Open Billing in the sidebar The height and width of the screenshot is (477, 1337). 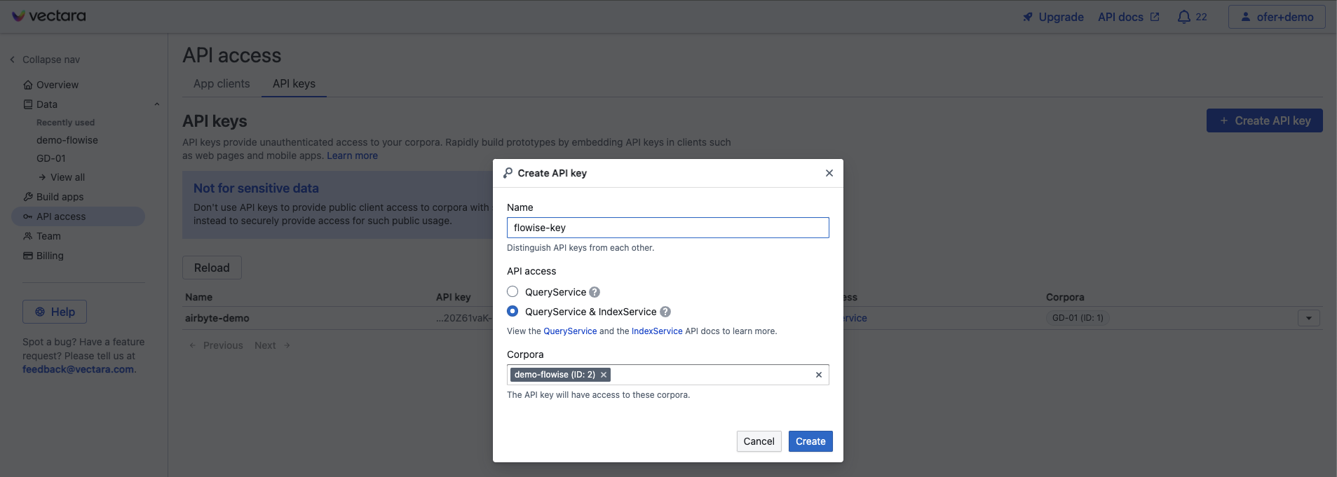coord(50,256)
